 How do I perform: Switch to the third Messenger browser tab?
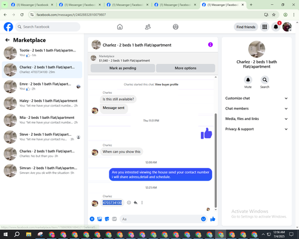pos(128,5)
